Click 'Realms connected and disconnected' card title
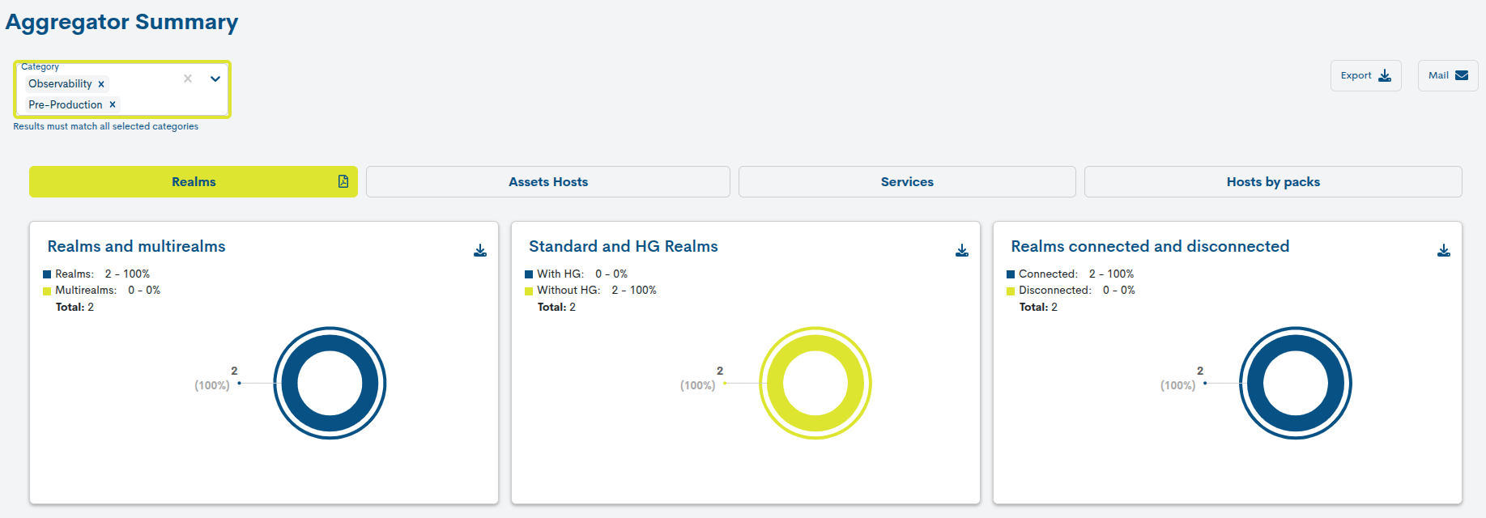1486x518 pixels. click(x=1150, y=246)
